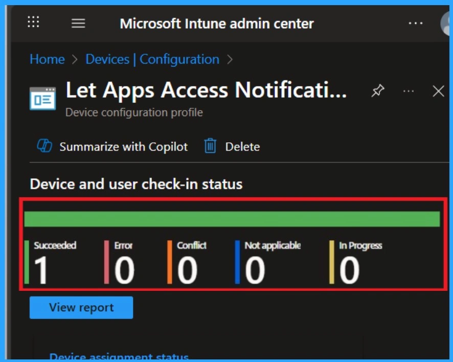
Task: Click the Summarize with Copilot icon
Action: pyautogui.click(x=44, y=146)
